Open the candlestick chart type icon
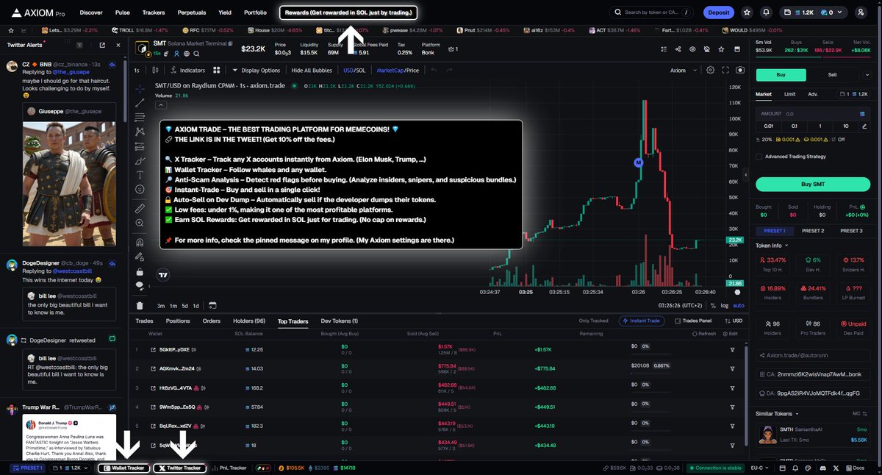 click(155, 71)
